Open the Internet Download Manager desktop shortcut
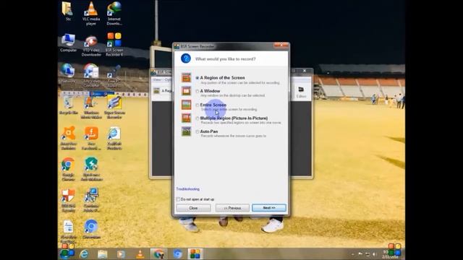463x260 pixels. [114, 13]
